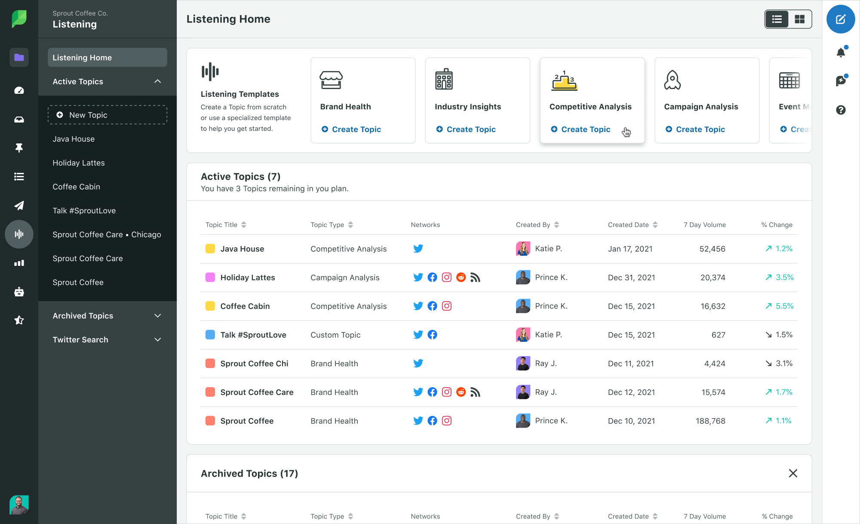Switch to list view layout toggle
The image size is (860, 524).
[777, 19]
